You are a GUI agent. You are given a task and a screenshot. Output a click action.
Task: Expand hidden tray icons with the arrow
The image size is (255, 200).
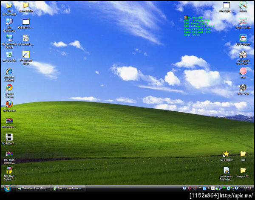209,188
